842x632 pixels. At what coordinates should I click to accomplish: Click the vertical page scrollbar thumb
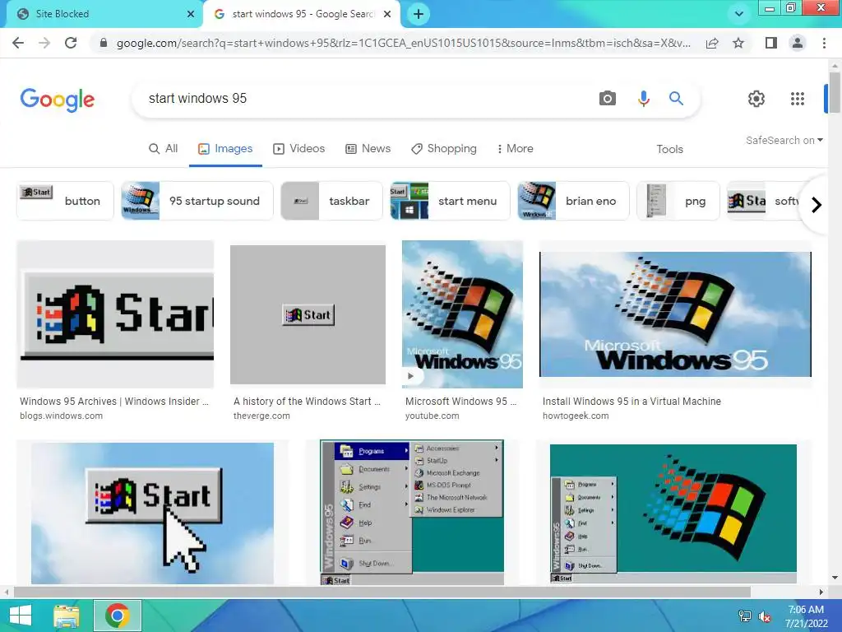coord(835,92)
